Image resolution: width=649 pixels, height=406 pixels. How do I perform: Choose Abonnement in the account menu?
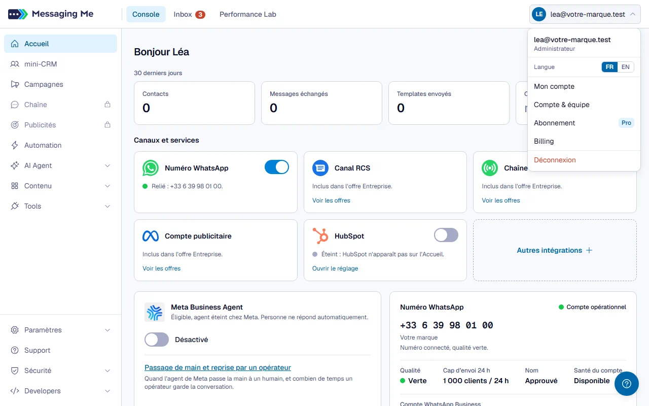click(584, 123)
